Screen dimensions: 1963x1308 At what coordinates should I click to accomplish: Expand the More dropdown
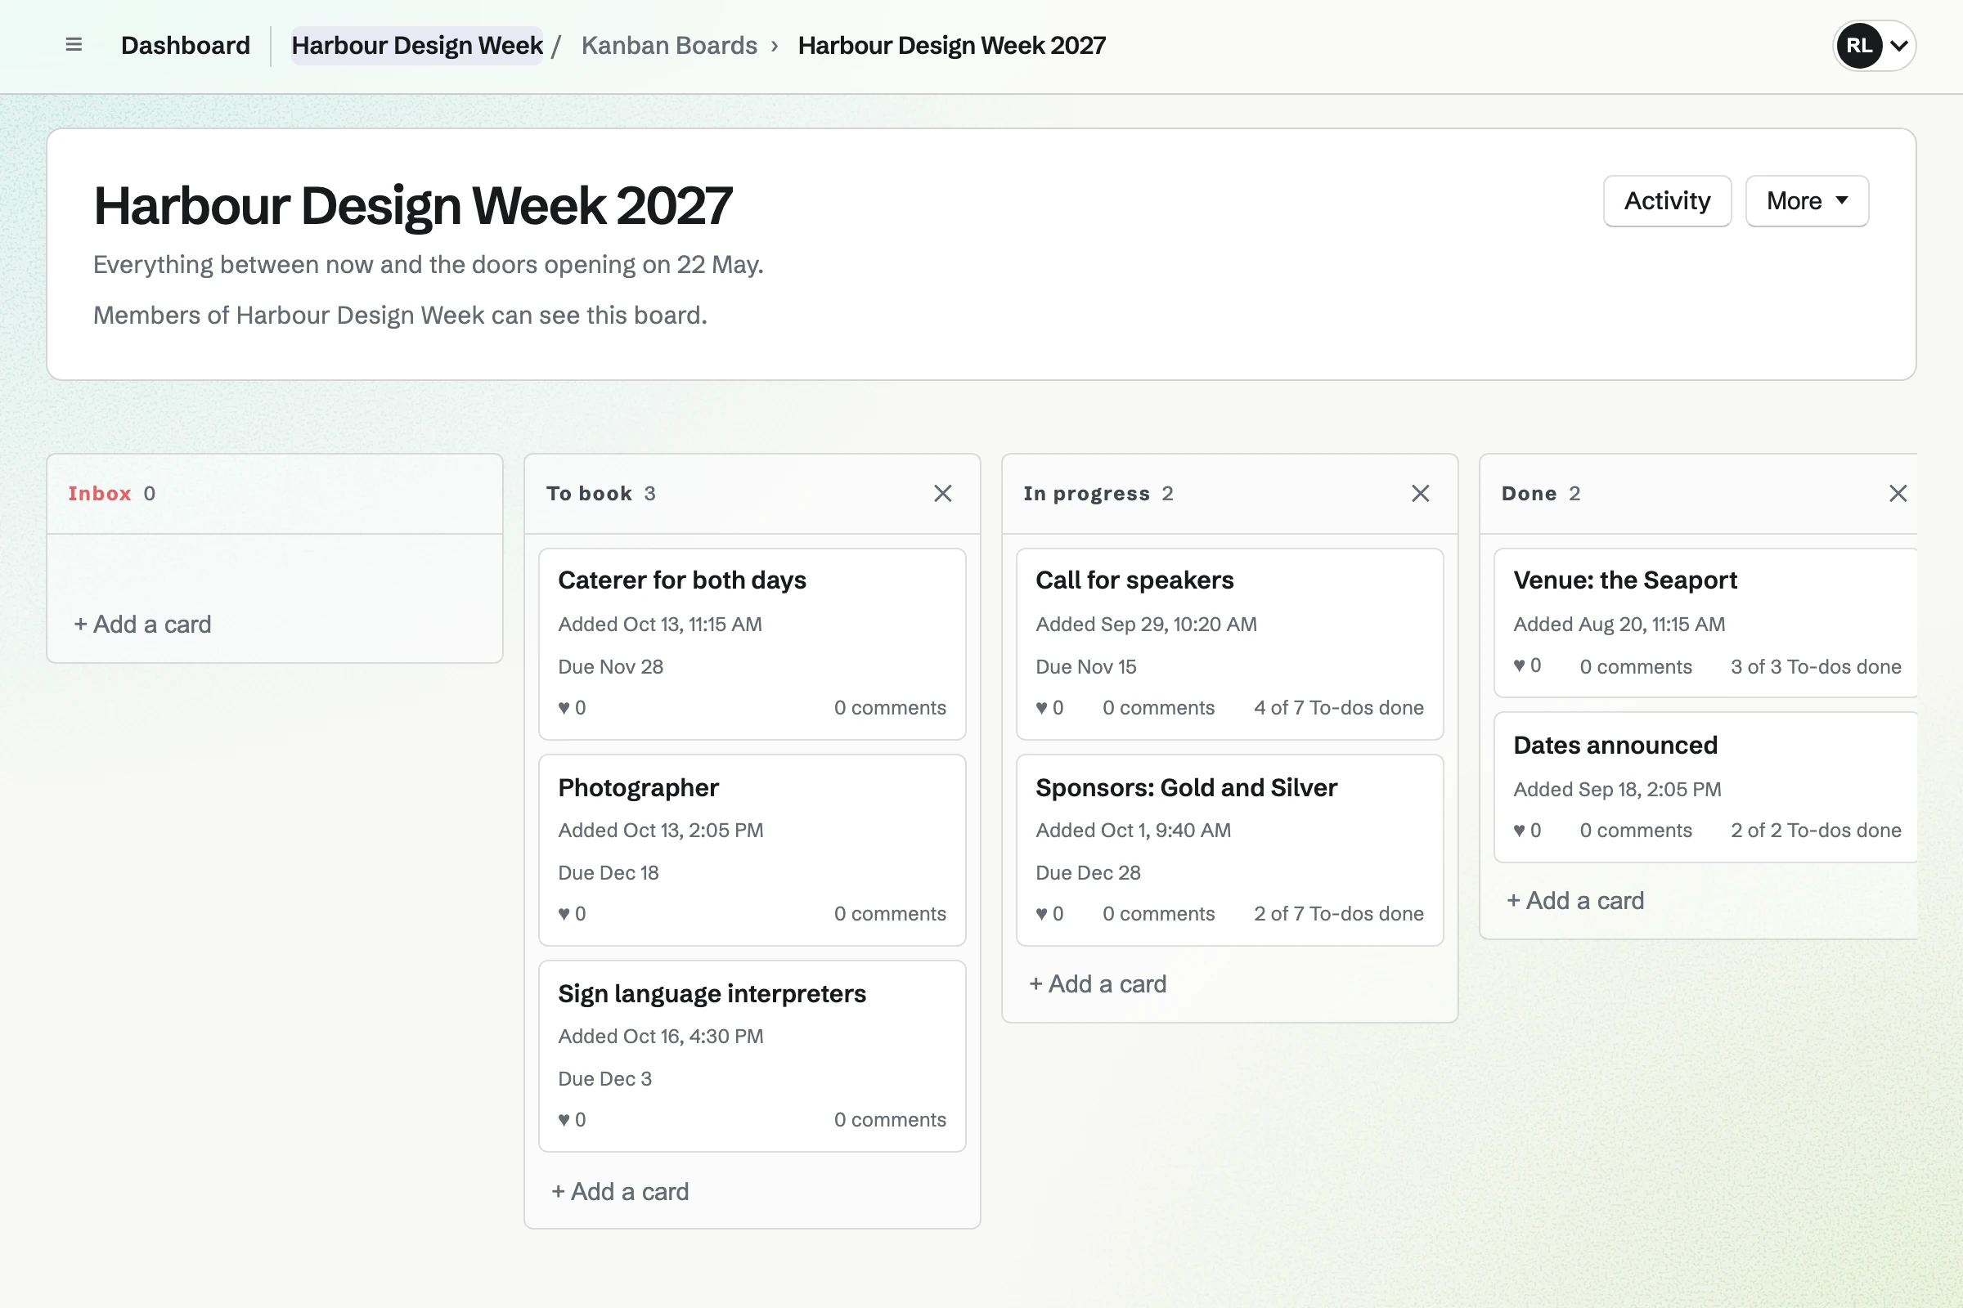point(1806,201)
